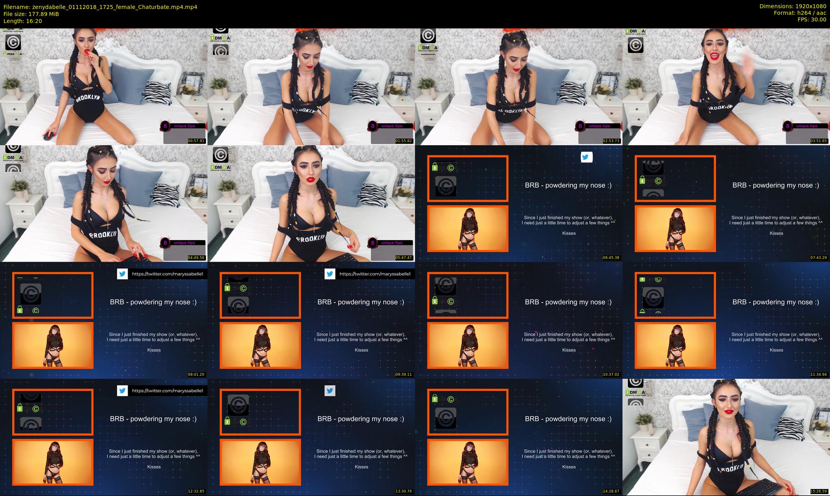Open the Twitter URL in the 09:39 frame
Viewport: 830px width, 496px height.
pos(375,274)
